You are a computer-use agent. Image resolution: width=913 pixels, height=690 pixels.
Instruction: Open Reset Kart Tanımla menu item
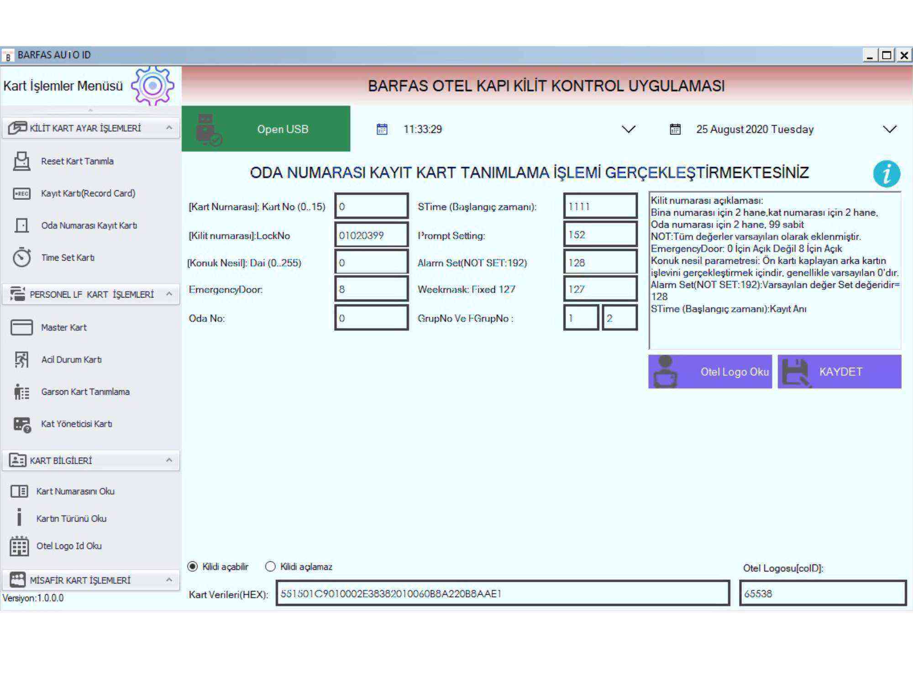77,161
